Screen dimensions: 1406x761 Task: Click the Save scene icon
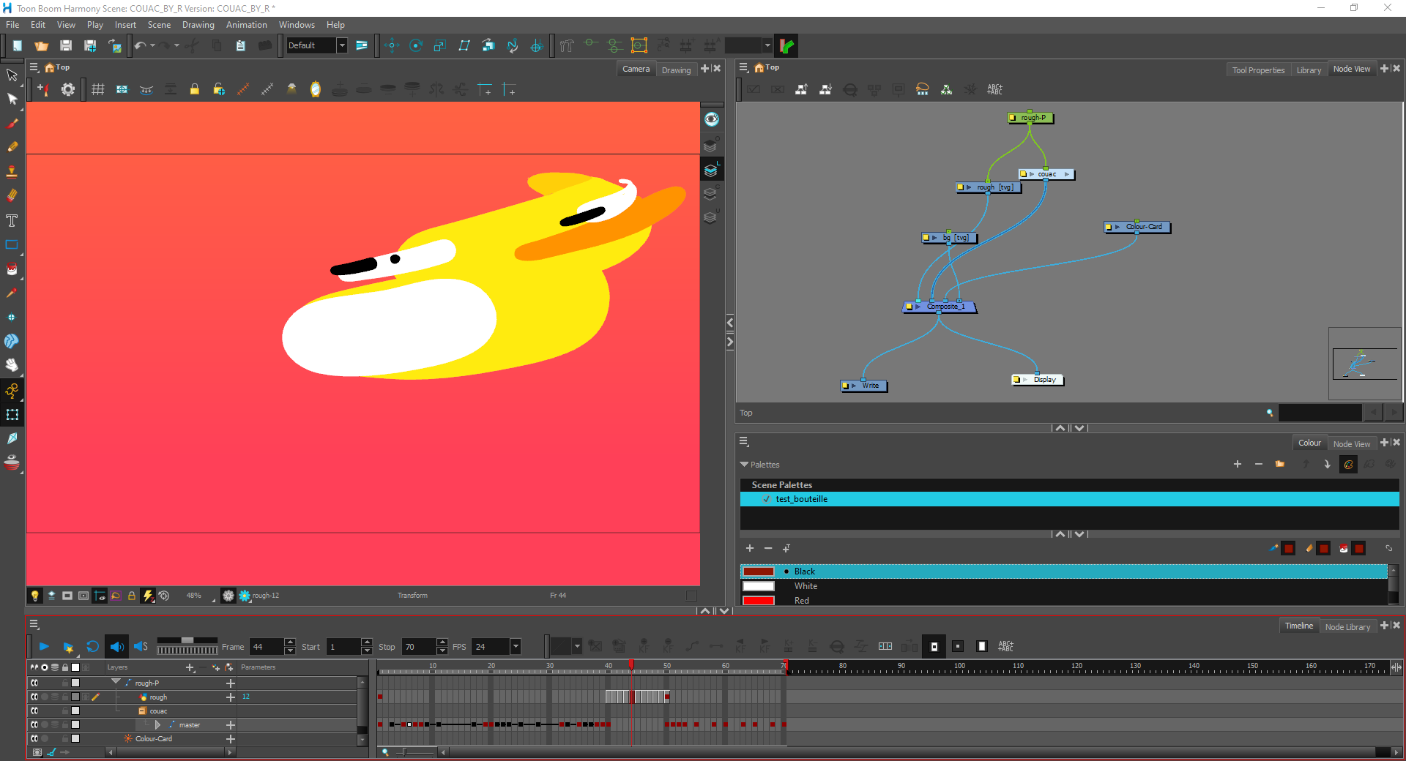click(65, 45)
